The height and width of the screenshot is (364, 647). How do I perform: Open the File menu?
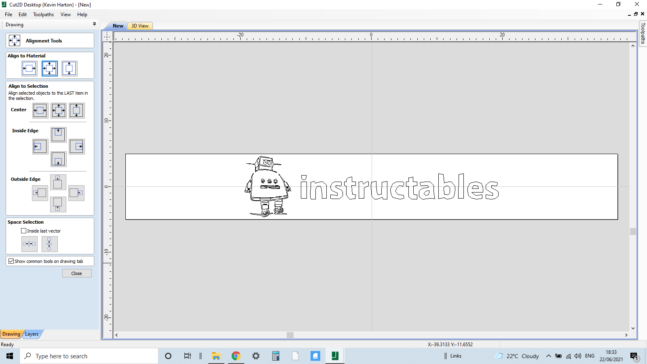8,15
